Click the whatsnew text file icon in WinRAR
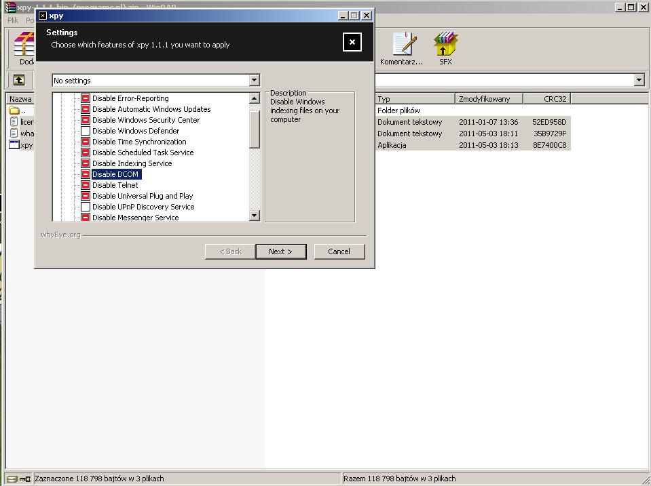Image resolution: width=651 pixels, height=486 pixels. click(x=14, y=134)
